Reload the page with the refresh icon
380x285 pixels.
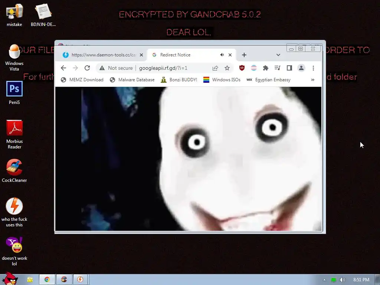pos(87,68)
